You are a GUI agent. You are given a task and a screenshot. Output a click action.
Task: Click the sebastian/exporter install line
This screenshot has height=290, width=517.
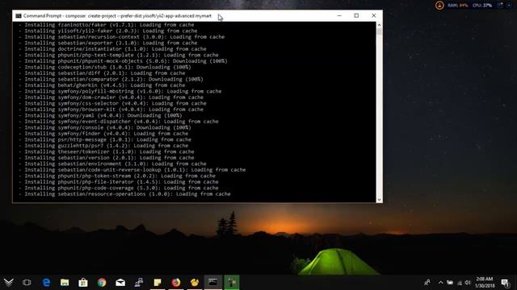point(107,43)
